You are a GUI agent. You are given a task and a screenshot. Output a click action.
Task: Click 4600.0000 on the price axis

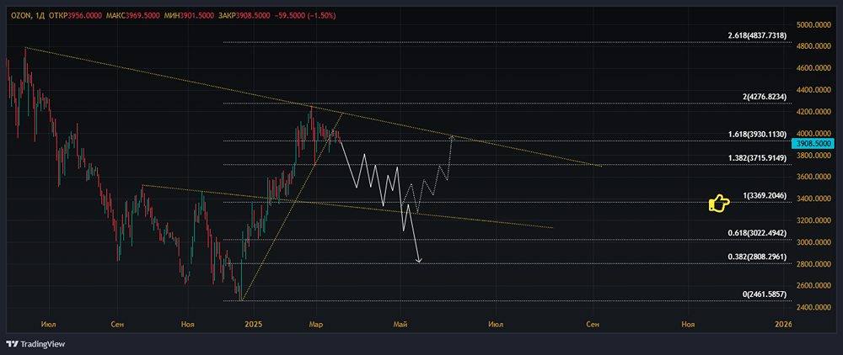(x=815, y=68)
